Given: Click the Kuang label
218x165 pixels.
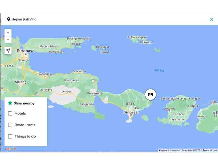Looking at the screenshot, I should pos(201,116).
